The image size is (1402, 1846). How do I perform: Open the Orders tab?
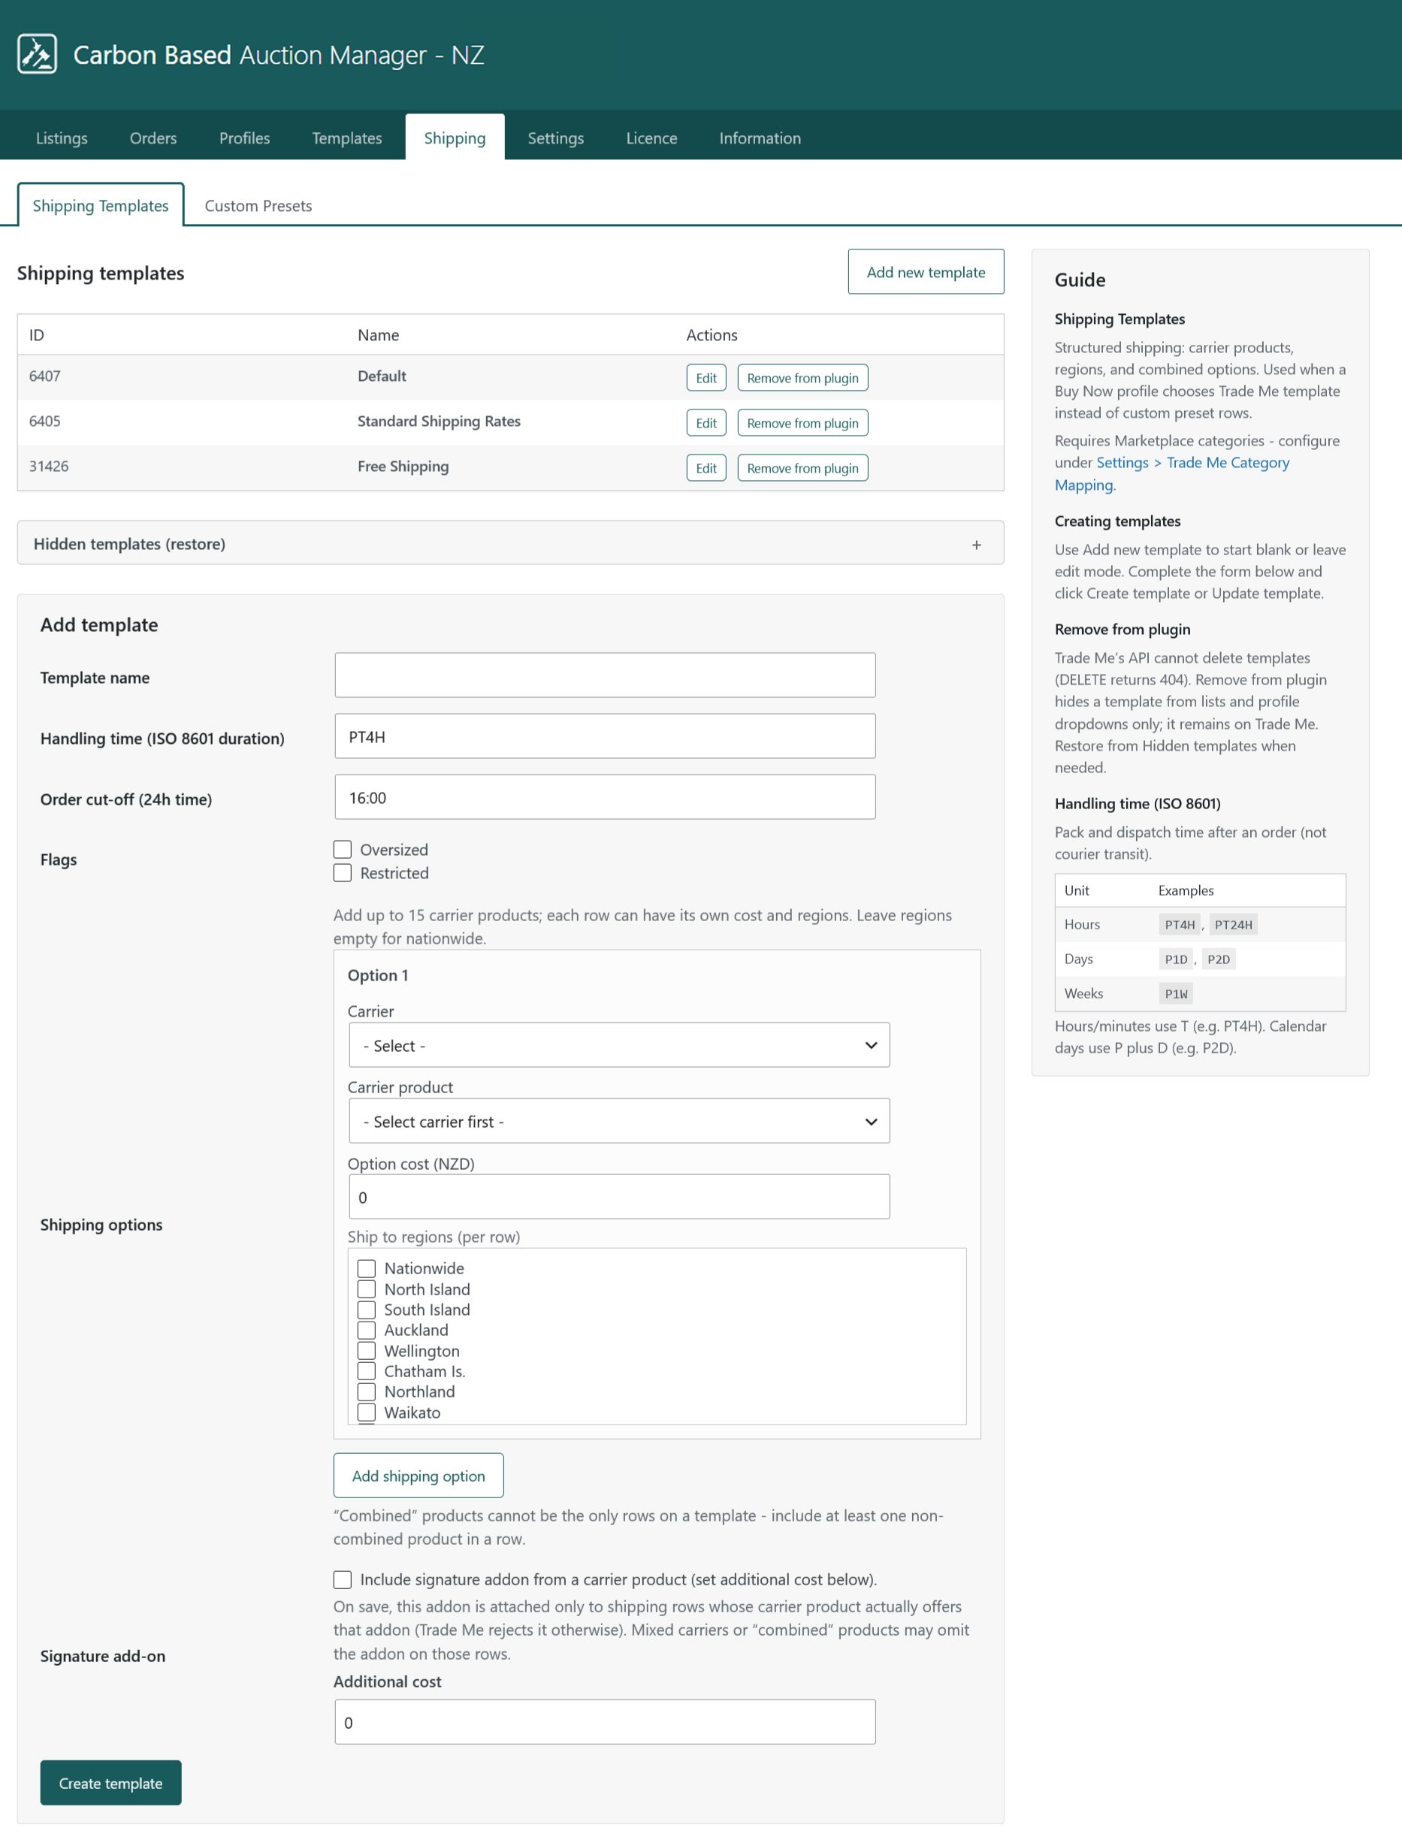[153, 137]
